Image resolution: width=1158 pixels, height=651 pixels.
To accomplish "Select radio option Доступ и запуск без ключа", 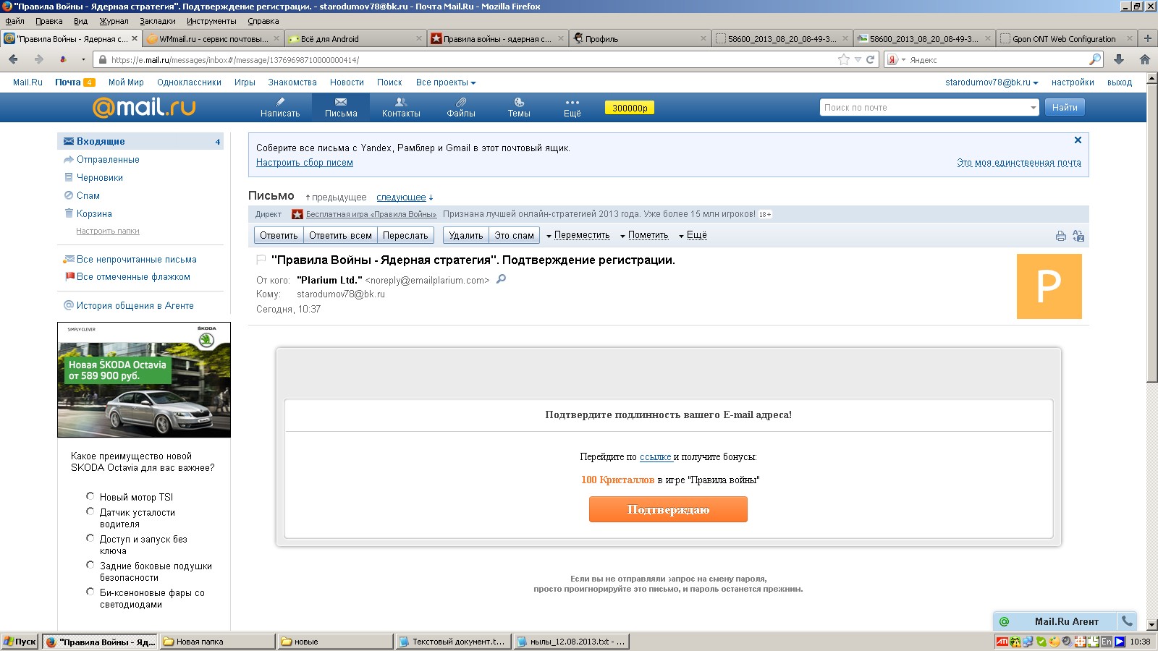I will (x=90, y=538).
